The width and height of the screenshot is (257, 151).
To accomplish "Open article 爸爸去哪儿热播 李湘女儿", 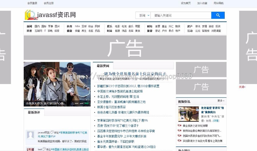I will pyautogui.click(x=123, y=112).
